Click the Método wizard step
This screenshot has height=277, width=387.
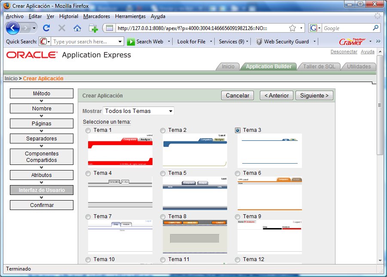42,94
